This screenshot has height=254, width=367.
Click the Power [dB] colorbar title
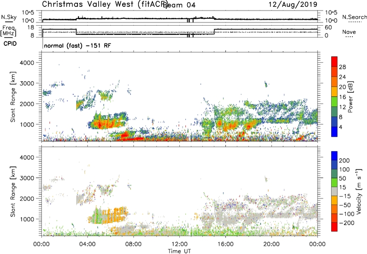[x=350, y=97]
